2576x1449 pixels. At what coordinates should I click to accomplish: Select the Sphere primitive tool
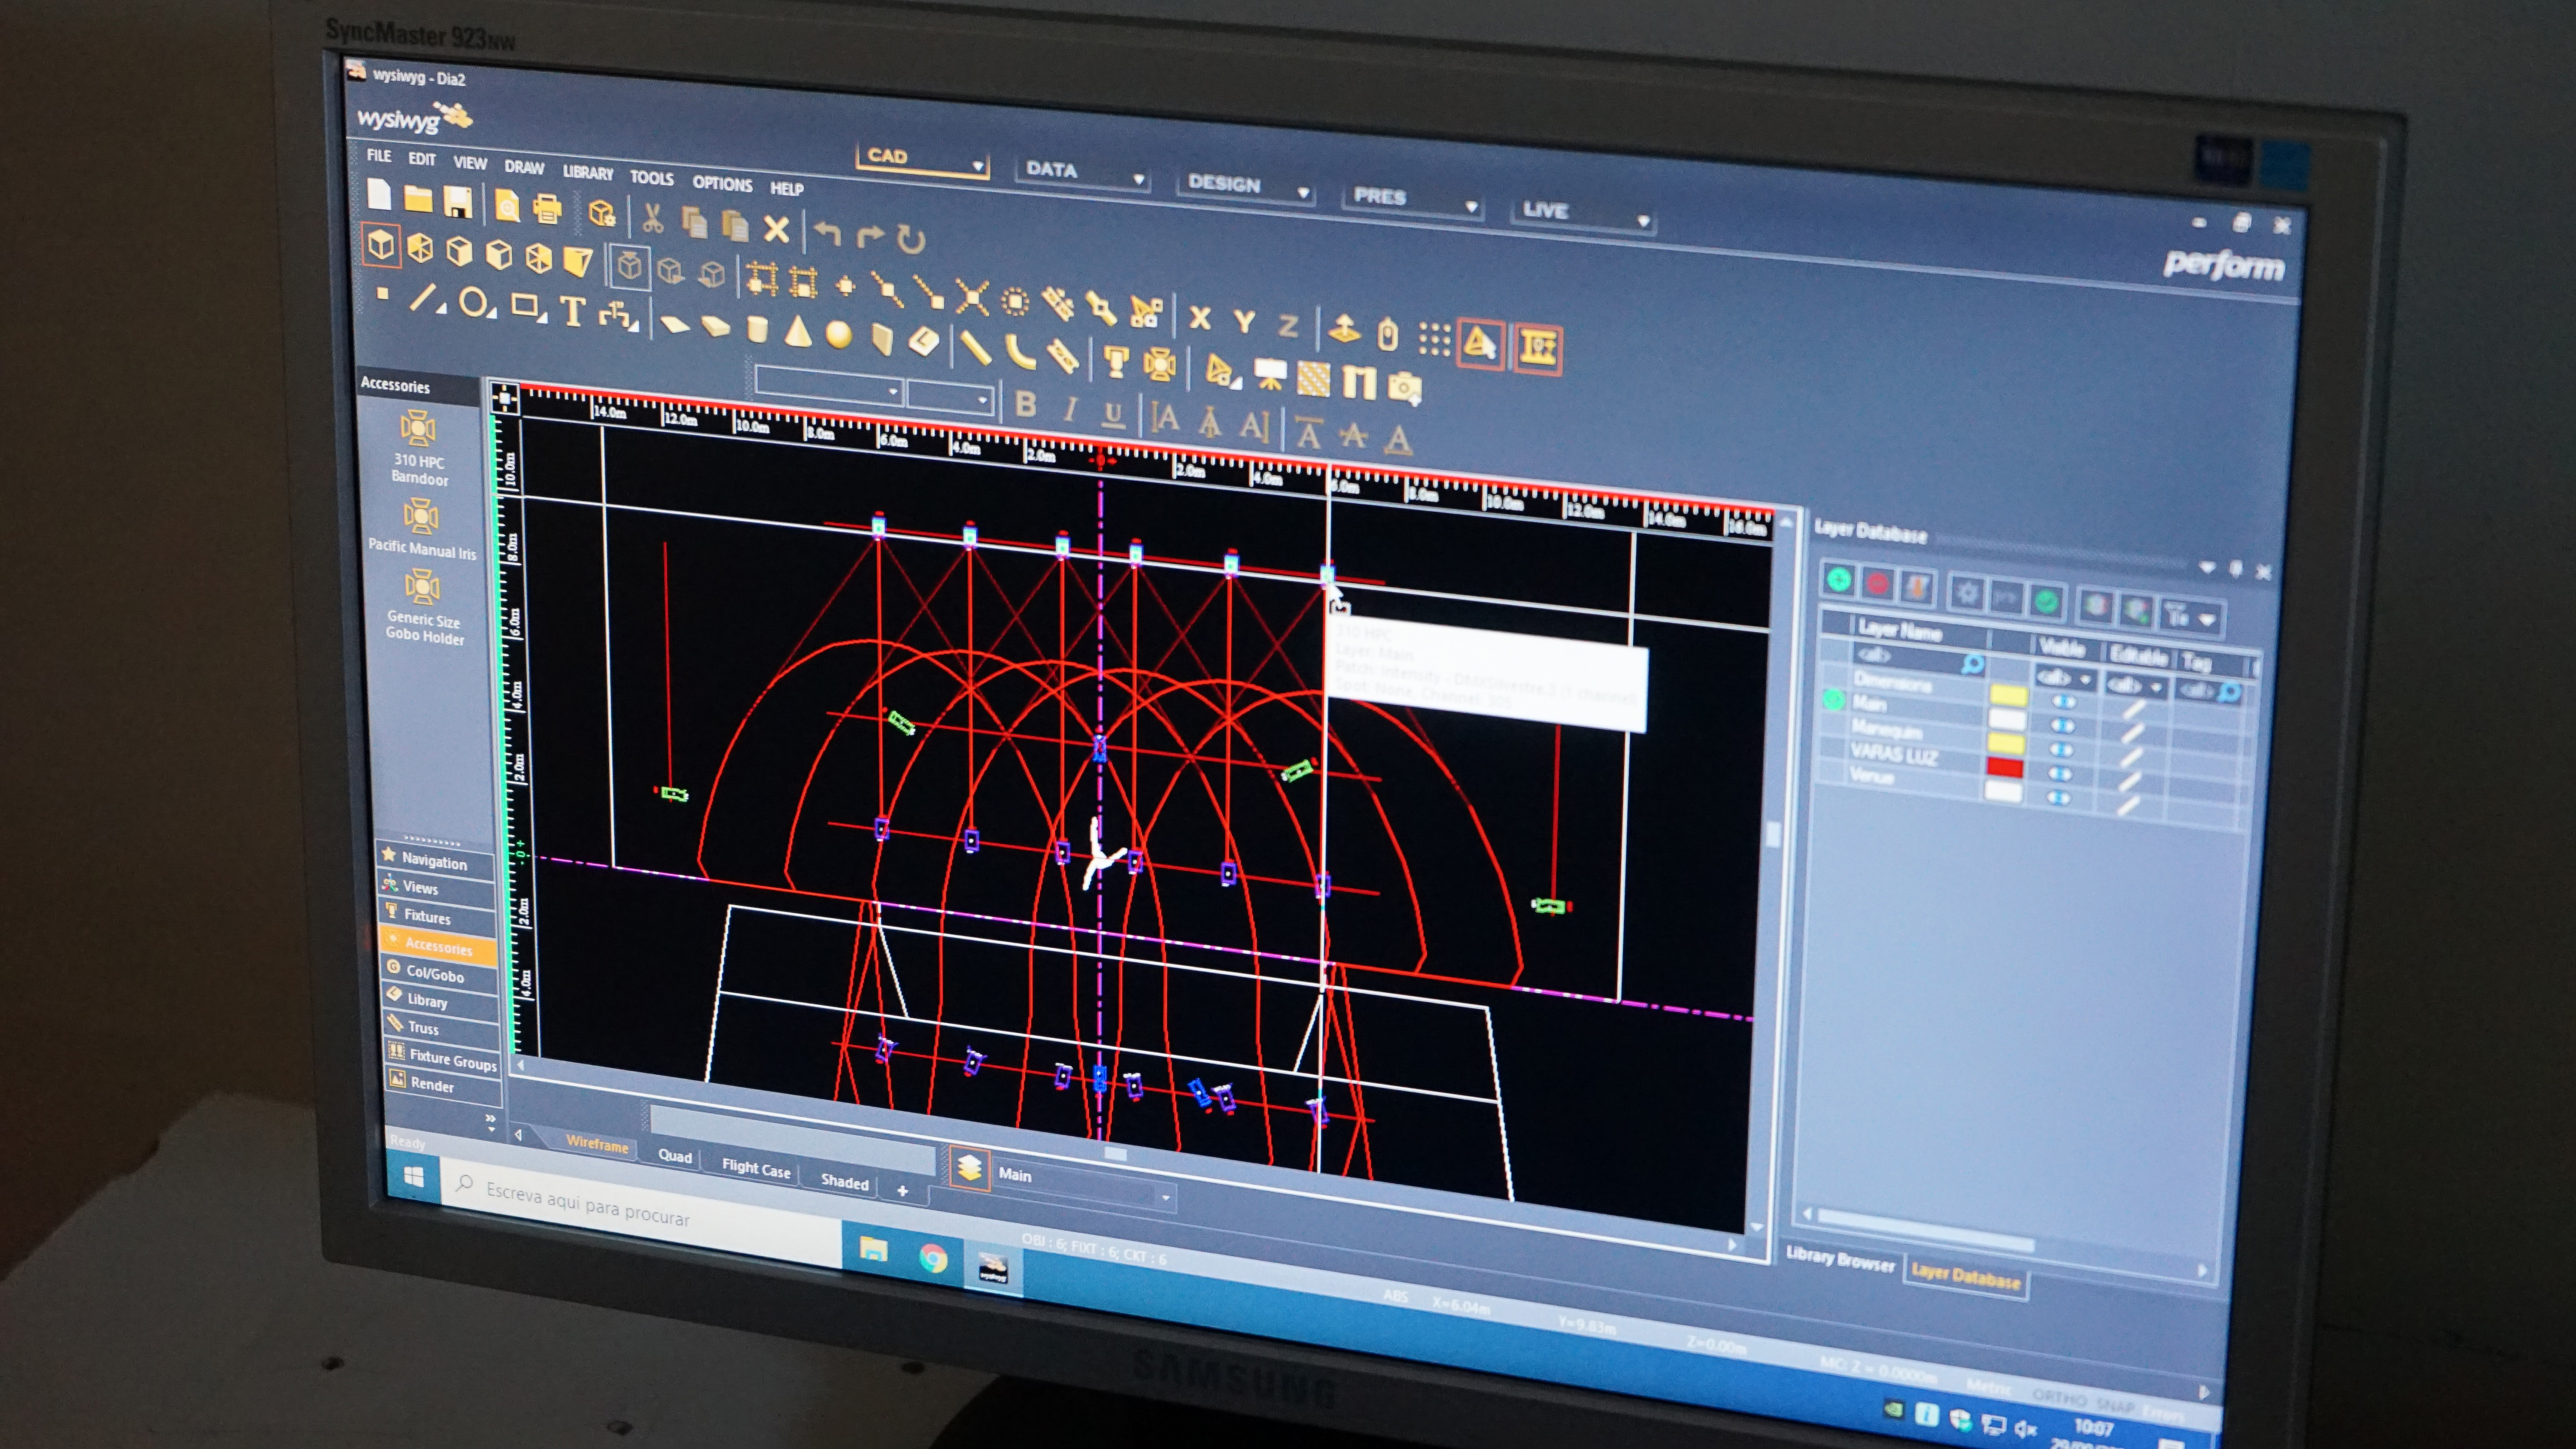click(839, 335)
